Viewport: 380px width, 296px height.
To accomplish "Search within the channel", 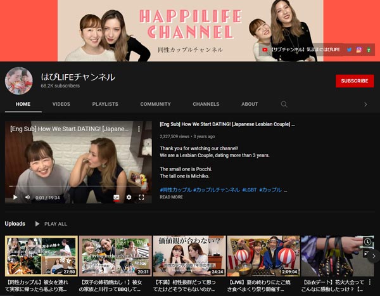I will (x=284, y=104).
